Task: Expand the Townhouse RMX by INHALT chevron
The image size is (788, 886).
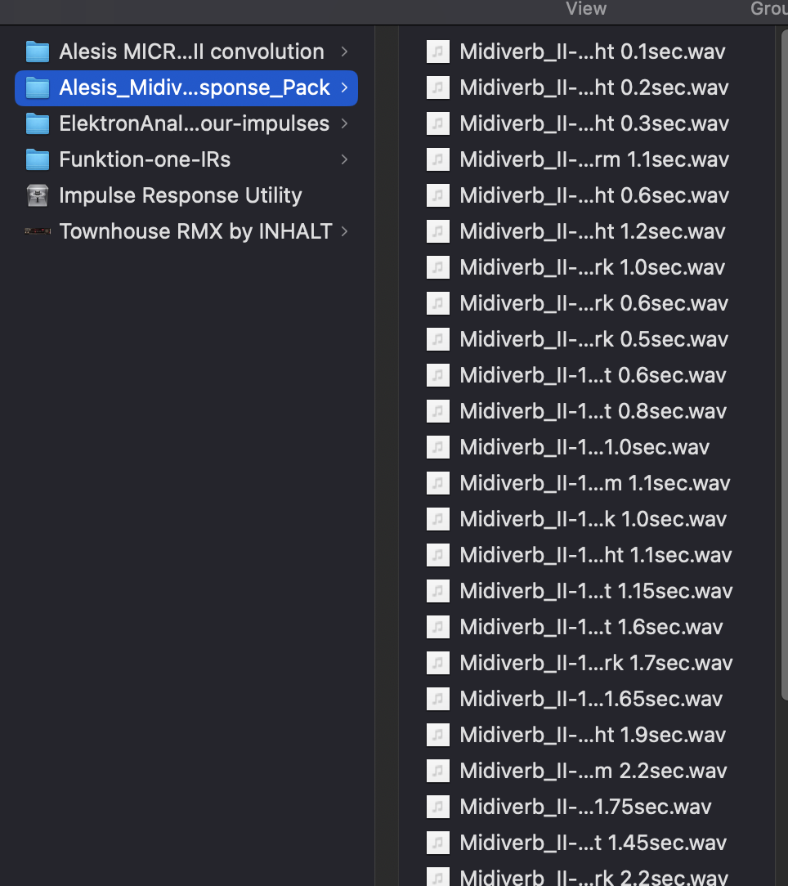Action: point(344,231)
